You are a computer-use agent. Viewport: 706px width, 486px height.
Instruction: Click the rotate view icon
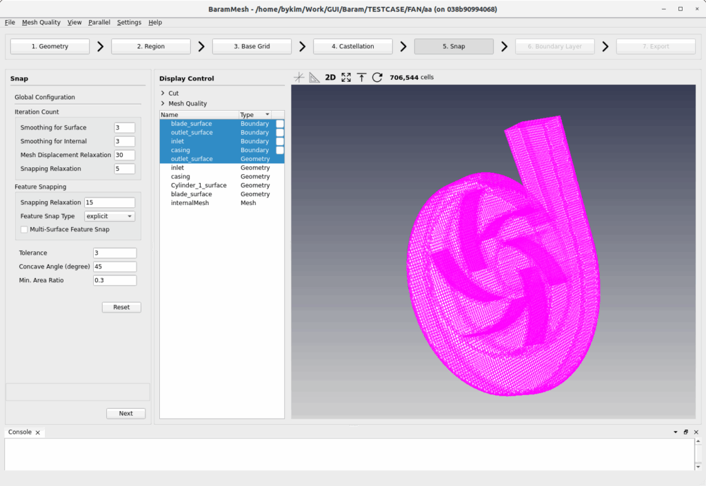[x=377, y=77]
